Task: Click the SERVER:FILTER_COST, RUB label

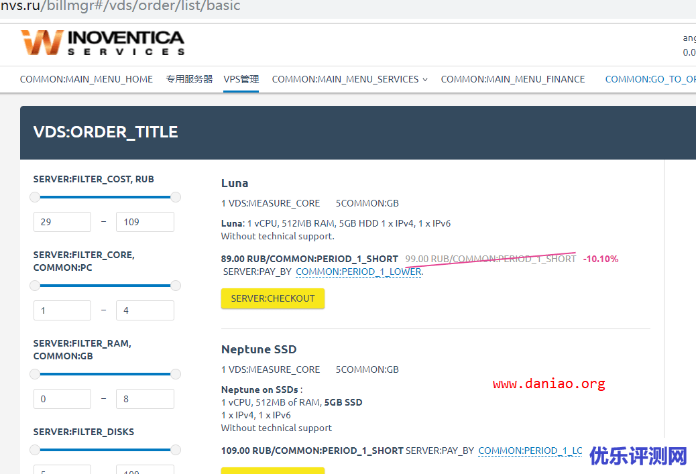Action: [x=94, y=179]
